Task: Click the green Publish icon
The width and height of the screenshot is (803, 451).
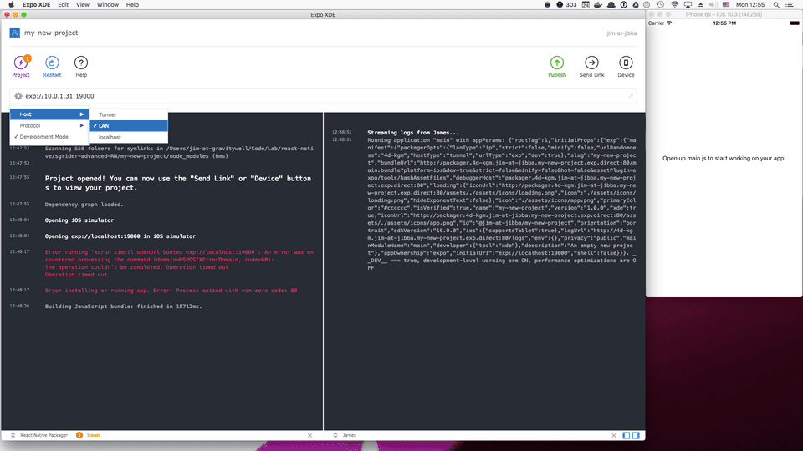Action: coord(556,63)
